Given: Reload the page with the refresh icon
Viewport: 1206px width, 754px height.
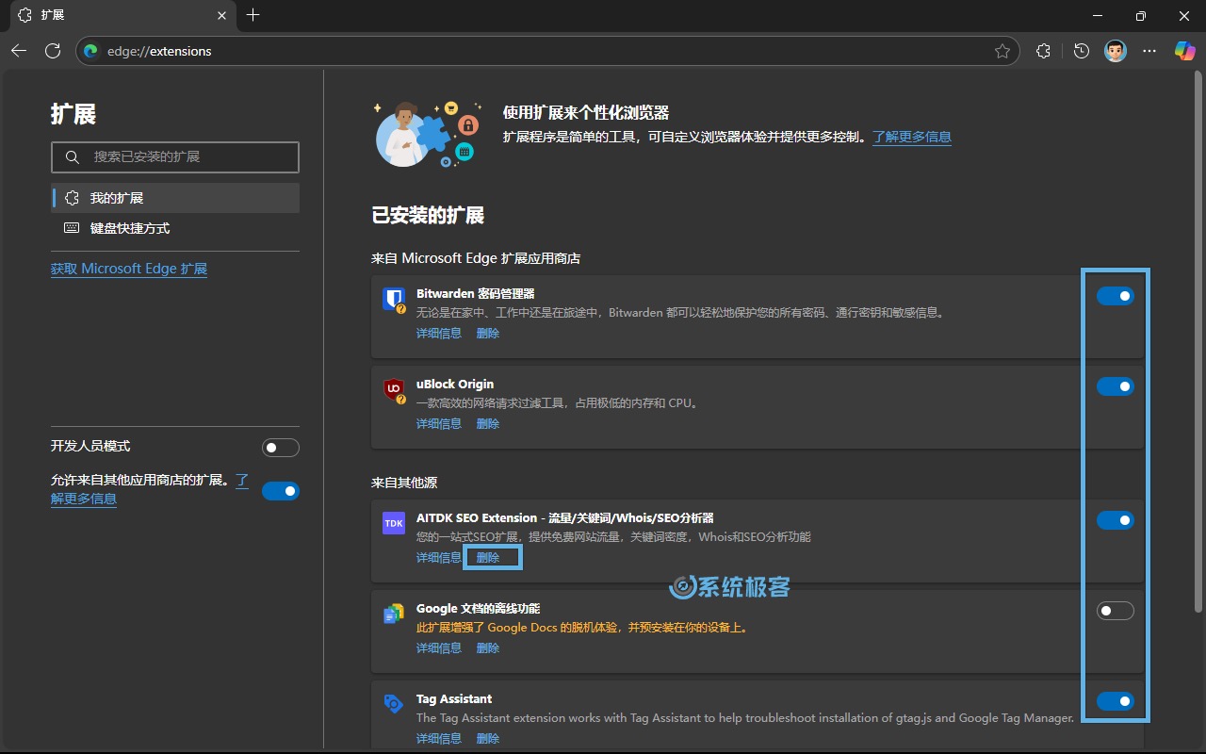Looking at the screenshot, I should (53, 51).
